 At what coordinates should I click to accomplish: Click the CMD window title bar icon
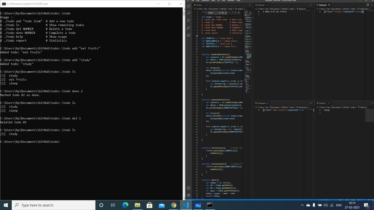click(4, 4)
